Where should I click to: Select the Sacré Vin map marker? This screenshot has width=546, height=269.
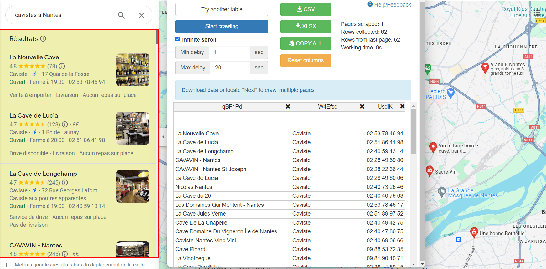pos(430,171)
